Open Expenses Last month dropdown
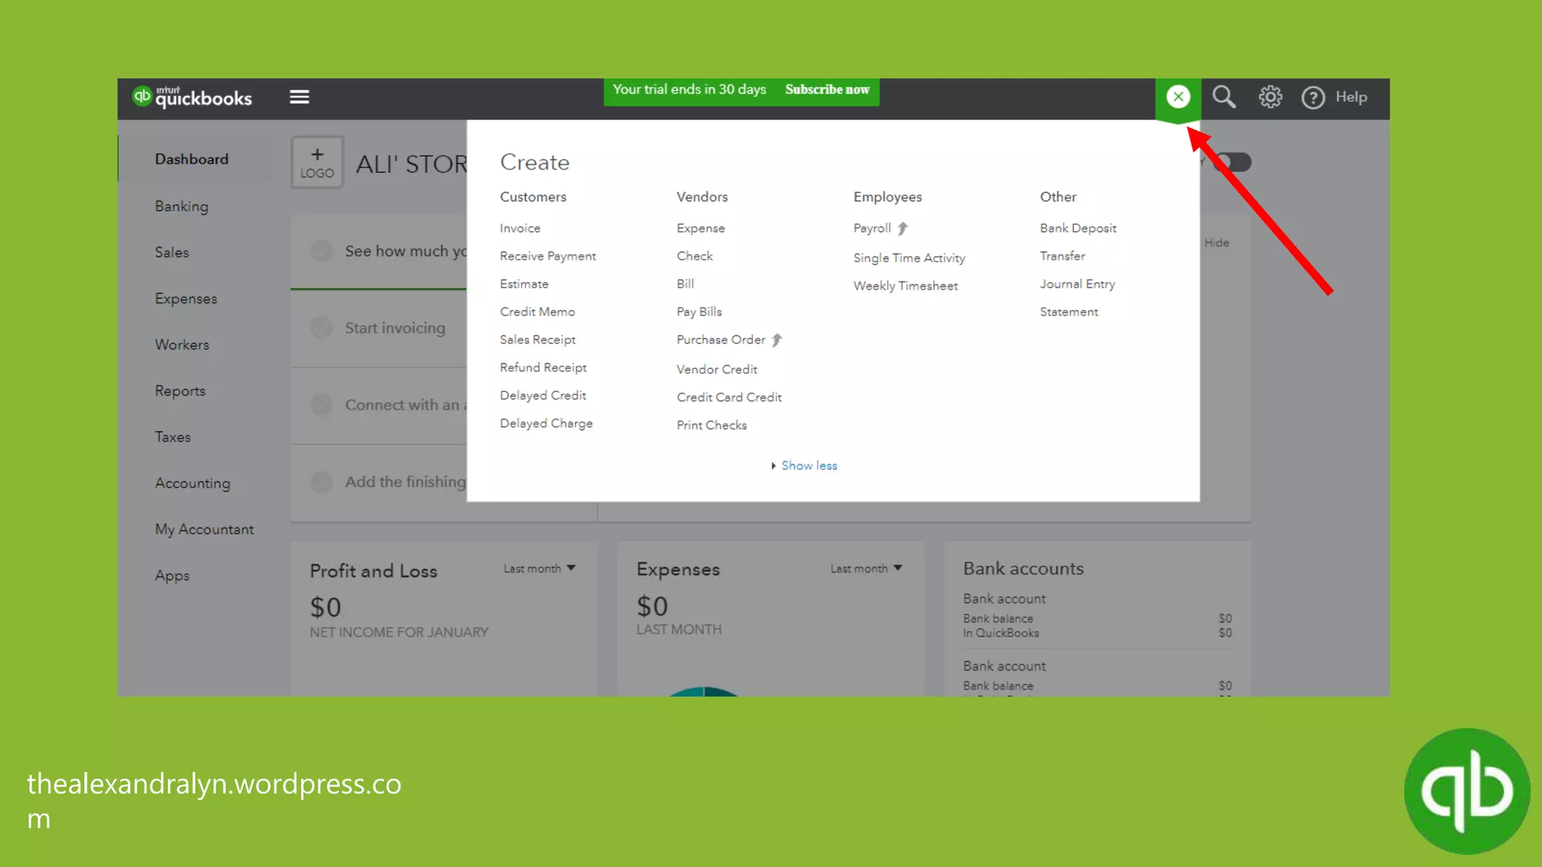Viewport: 1542px width, 867px height. pos(866,569)
